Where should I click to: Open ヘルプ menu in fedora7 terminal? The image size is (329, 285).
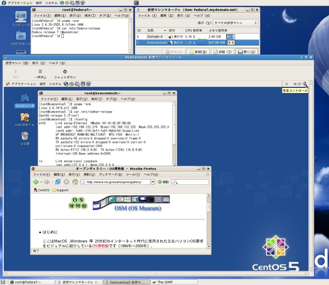(122, 16)
